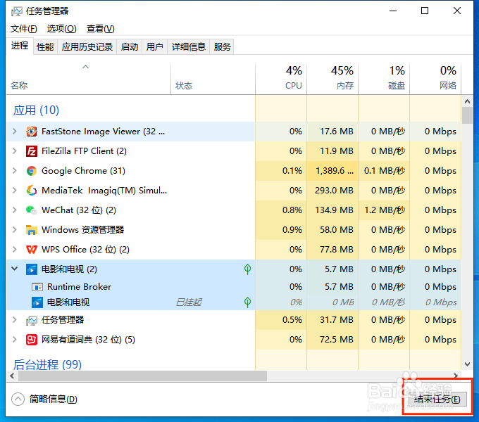The height and width of the screenshot is (422, 479).
Task: Click the 已挂起 status text
Action: (189, 302)
